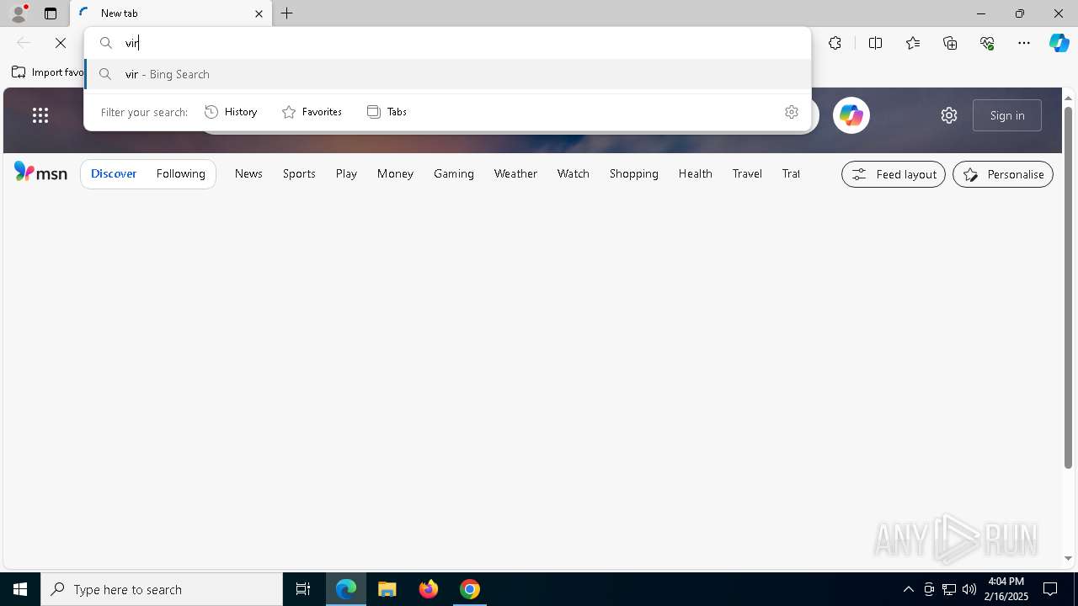Click in the address bar showing vir

447,43
